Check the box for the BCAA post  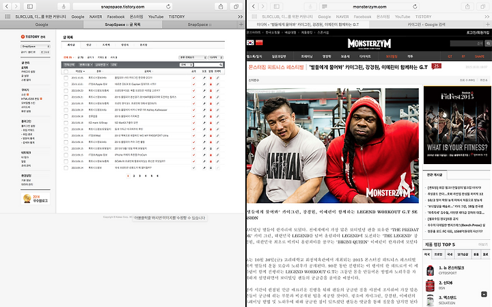pos(66,161)
